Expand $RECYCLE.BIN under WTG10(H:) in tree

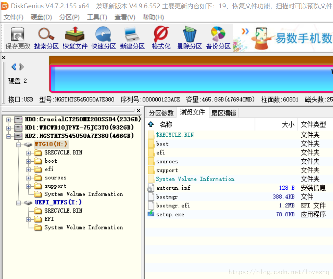click(28, 153)
